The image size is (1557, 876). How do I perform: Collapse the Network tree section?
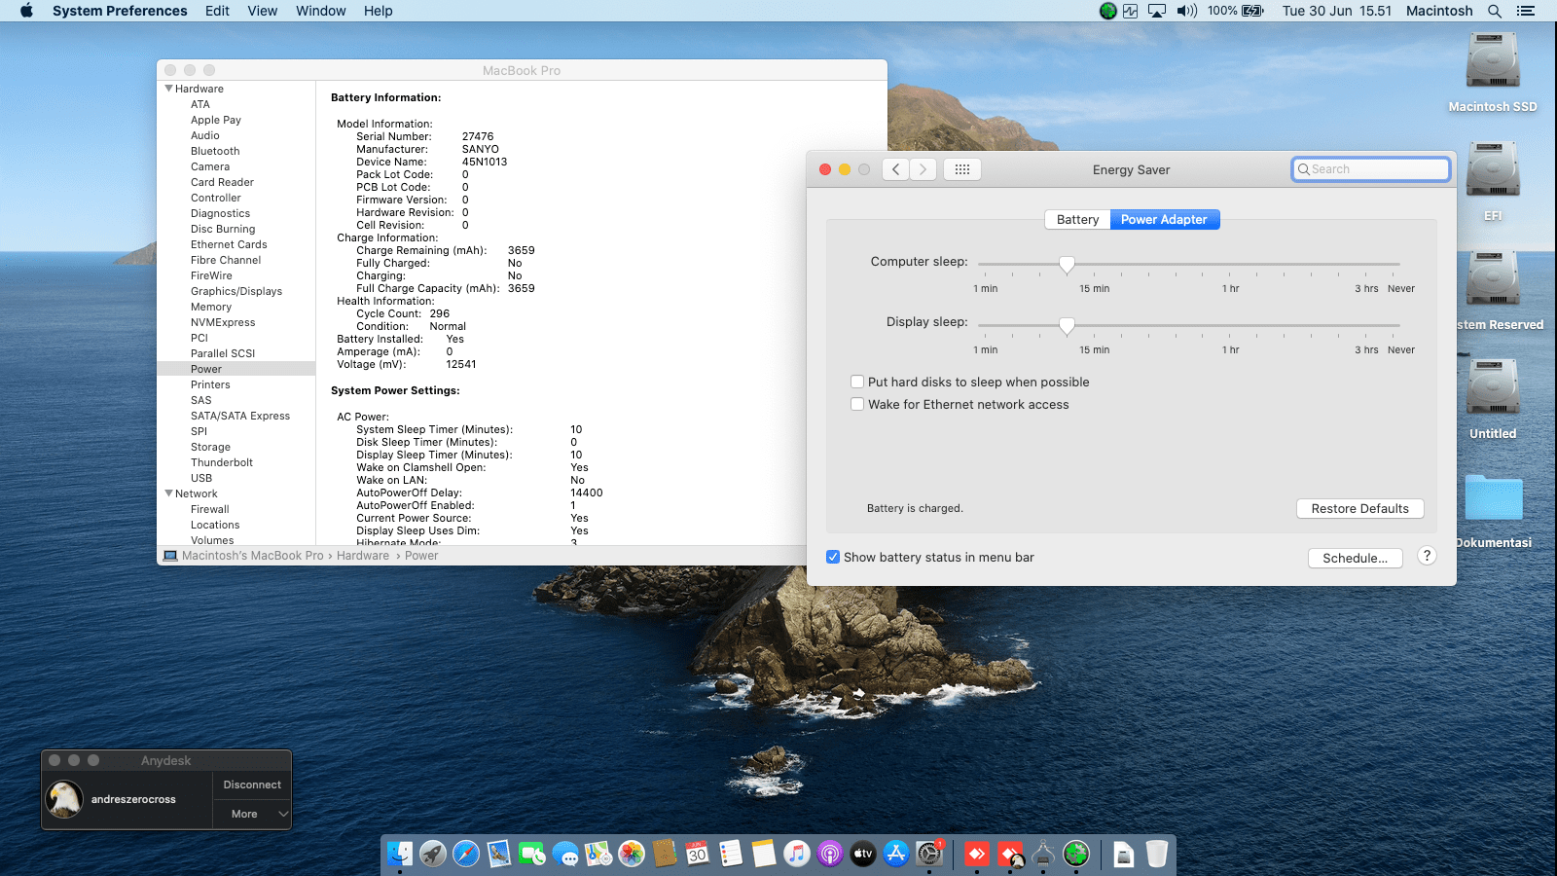[x=168, y=493]
